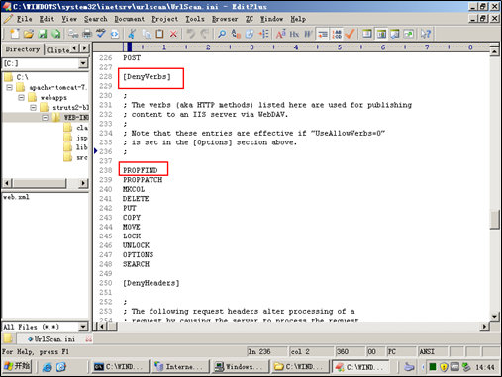
Task: Open the Help menu
Action: coord(298,19)
